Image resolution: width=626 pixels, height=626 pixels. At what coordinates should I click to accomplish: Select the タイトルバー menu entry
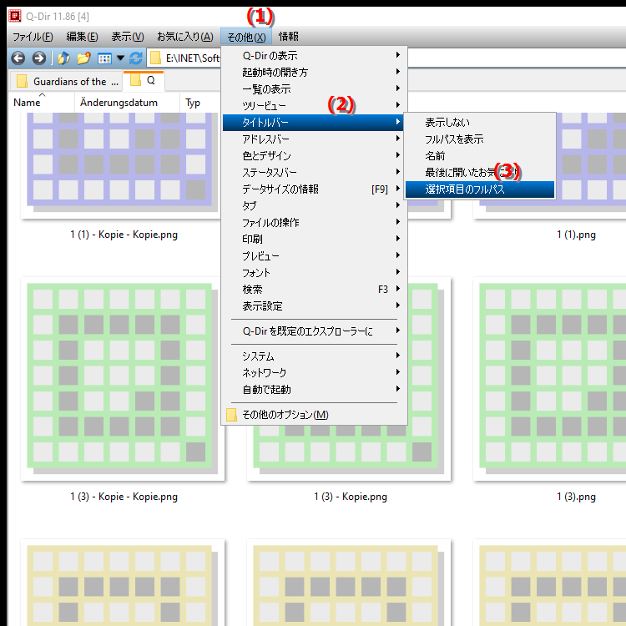click(314, 123)
